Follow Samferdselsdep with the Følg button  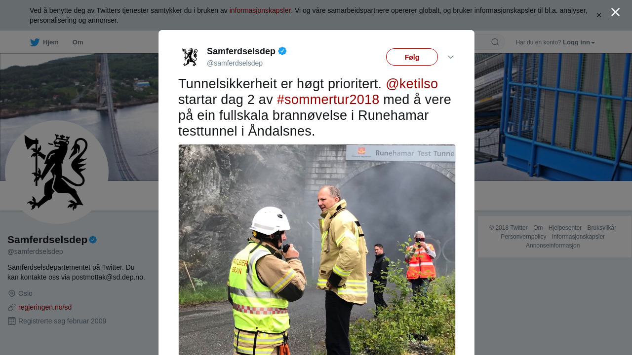pos(412,57)
